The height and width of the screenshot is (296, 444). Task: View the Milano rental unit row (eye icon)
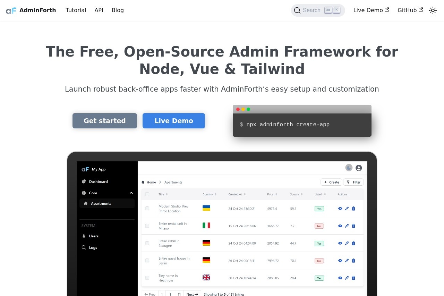pyautogui.click(x=340, y=226)
